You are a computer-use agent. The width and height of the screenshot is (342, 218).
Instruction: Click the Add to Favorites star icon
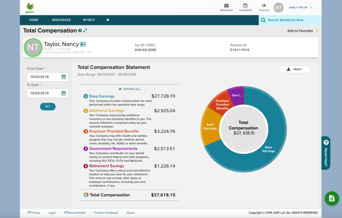pyautogui.click(x=317, y=31)
